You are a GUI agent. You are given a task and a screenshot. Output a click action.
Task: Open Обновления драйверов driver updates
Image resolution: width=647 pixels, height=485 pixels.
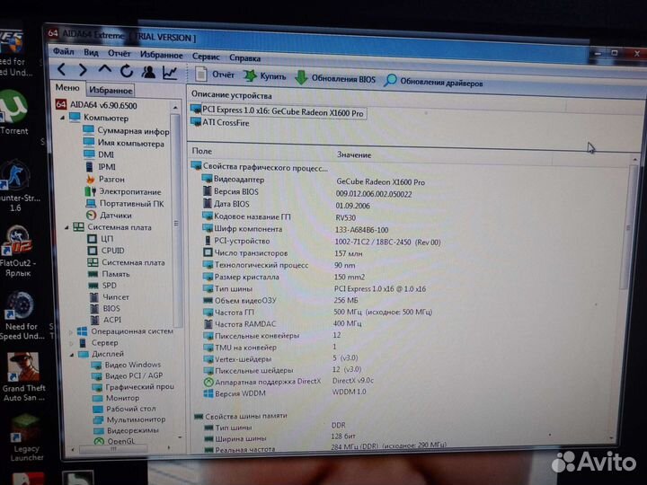pos(433,81)
